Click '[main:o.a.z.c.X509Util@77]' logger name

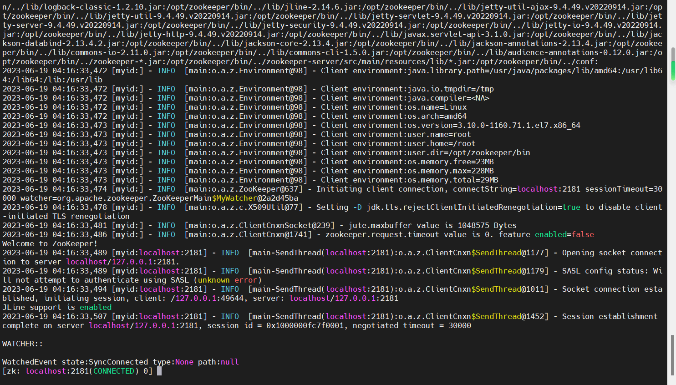(x=244, y=207)
